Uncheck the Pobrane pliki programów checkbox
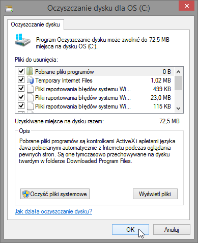The image size is (198, 243). point(21,71)
